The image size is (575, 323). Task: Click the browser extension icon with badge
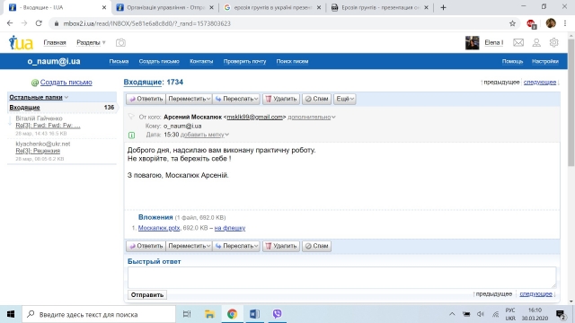click(x=531, y=24)
